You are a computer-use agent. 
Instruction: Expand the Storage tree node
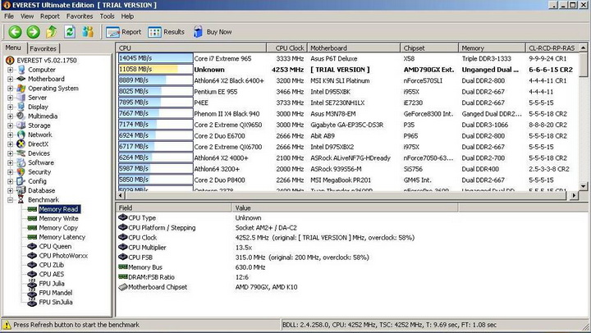[x=10, y=125]
